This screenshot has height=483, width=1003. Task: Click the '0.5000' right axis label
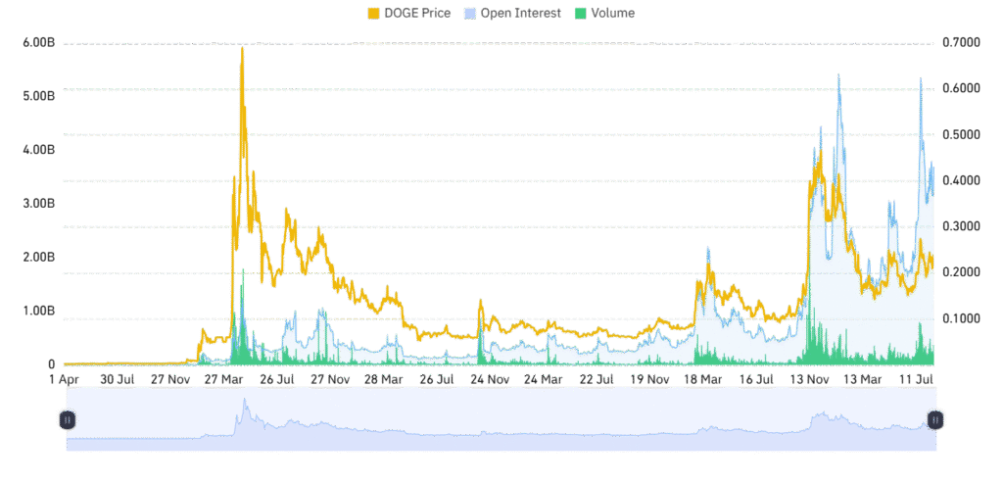click(962, 135)
